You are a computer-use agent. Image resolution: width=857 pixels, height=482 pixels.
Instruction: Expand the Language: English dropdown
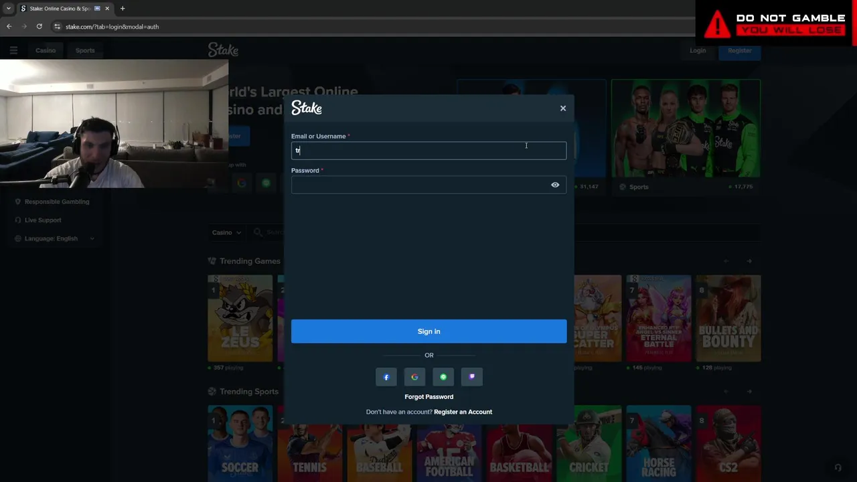pos(54,238)
